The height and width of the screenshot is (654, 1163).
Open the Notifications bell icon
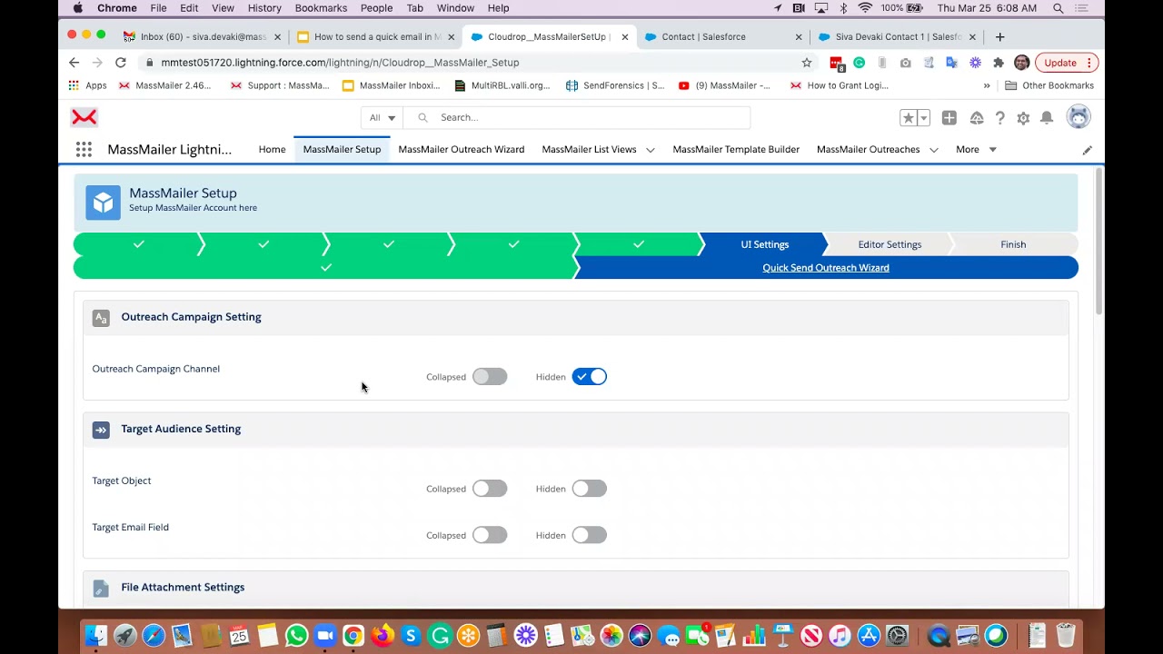coord(1047,118)
